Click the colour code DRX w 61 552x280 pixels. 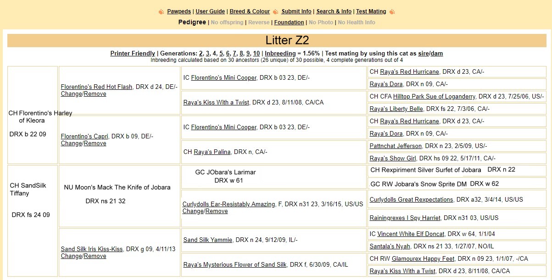(229, 181)
